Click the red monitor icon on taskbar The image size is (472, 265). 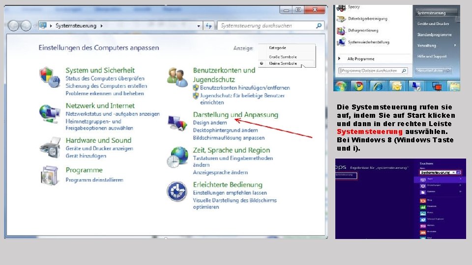tap(437, 86)
